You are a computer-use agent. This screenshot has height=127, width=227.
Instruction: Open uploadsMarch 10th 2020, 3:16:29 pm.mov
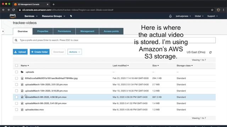click(46, 91)
